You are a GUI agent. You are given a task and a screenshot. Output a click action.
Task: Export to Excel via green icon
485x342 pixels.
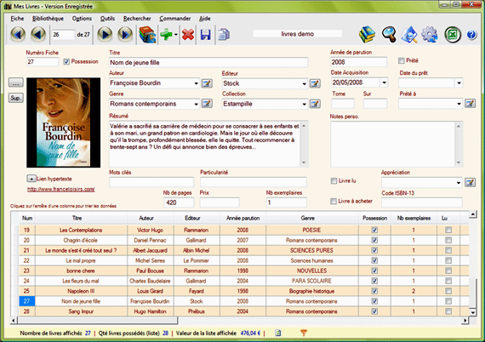coord(453,34)
